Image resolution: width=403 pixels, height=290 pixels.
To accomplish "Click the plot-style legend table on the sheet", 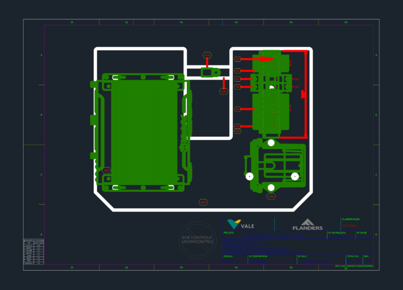I will (34, 252).
